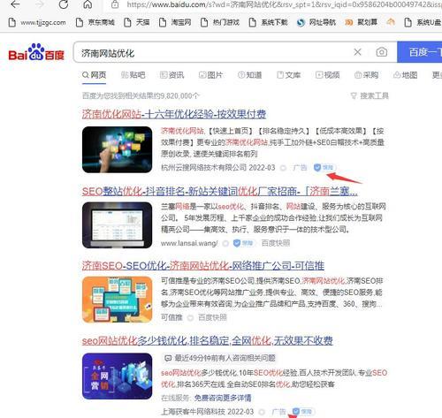Click the Baidu logo
Viewport: 442px width, 418px height.
tap(36, 52)
